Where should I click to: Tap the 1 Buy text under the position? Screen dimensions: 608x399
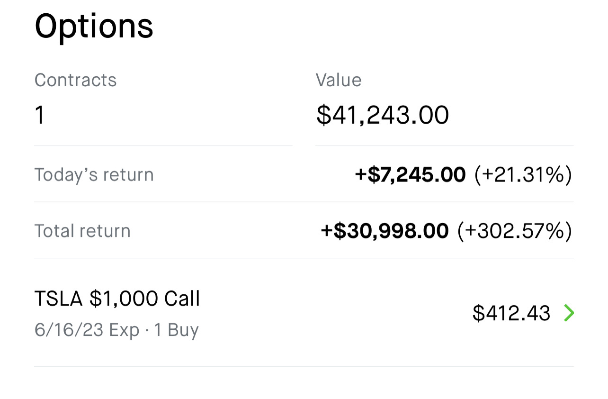(176, 330)
